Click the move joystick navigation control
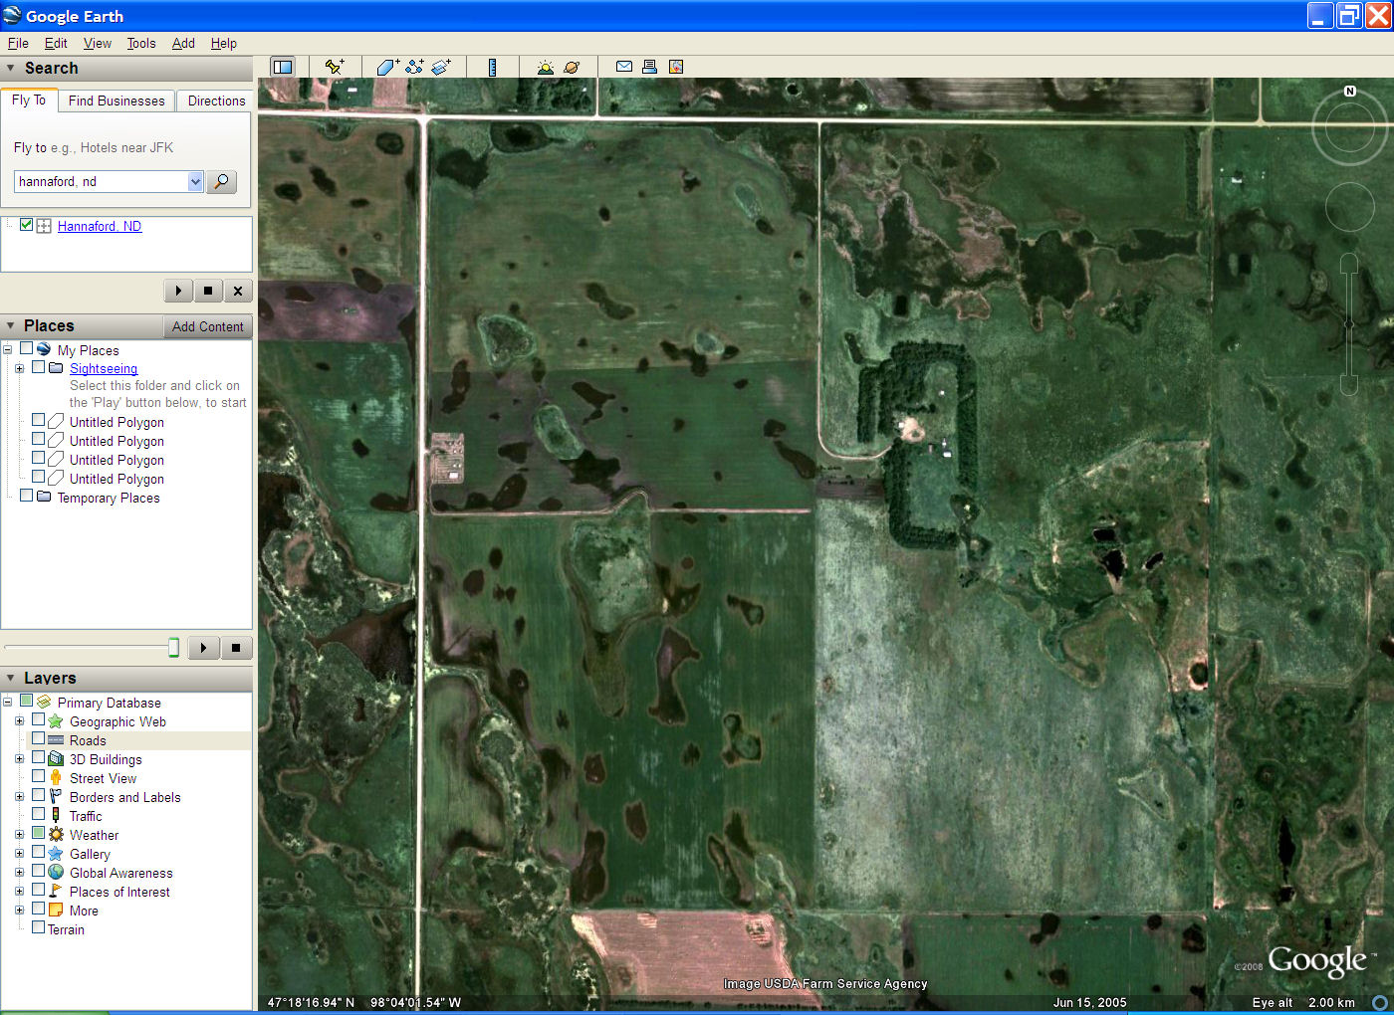Image resolution: width=1394 pixels, height=1015 pixels. 1349,207
